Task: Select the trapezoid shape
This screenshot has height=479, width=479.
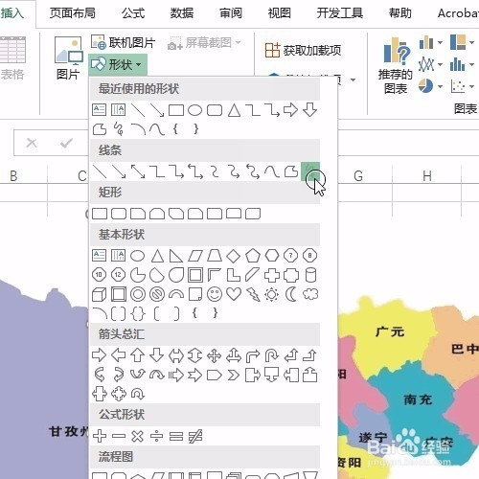Action: point(215,256)
